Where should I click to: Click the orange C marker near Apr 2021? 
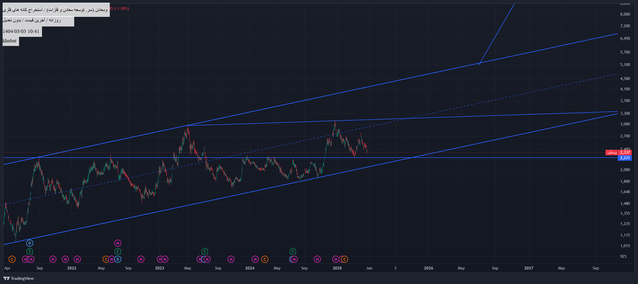[x=12, y=259]
